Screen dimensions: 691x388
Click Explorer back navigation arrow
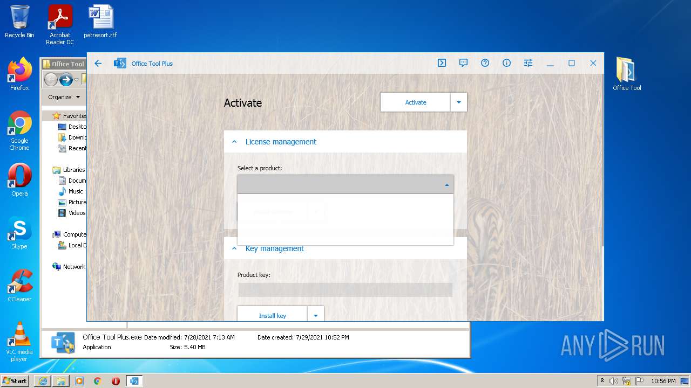(51, 80)
